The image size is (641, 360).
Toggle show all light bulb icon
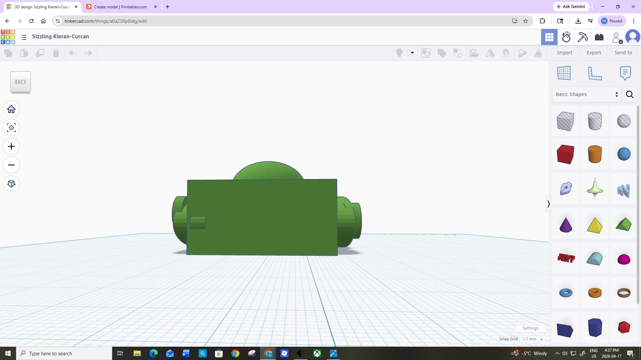tap(399, 53)
